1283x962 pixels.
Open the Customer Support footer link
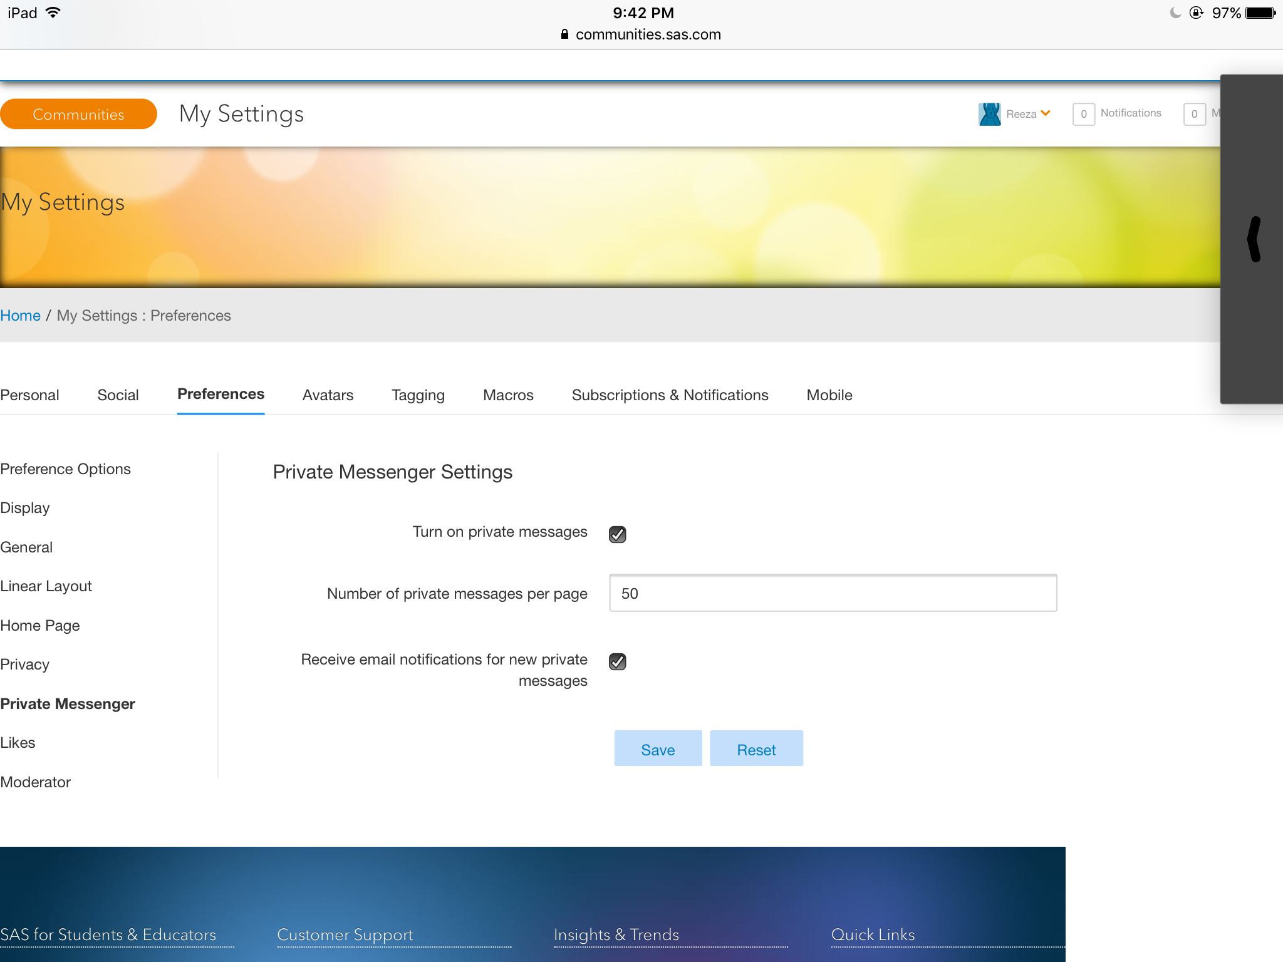click(x=345, y=934)
